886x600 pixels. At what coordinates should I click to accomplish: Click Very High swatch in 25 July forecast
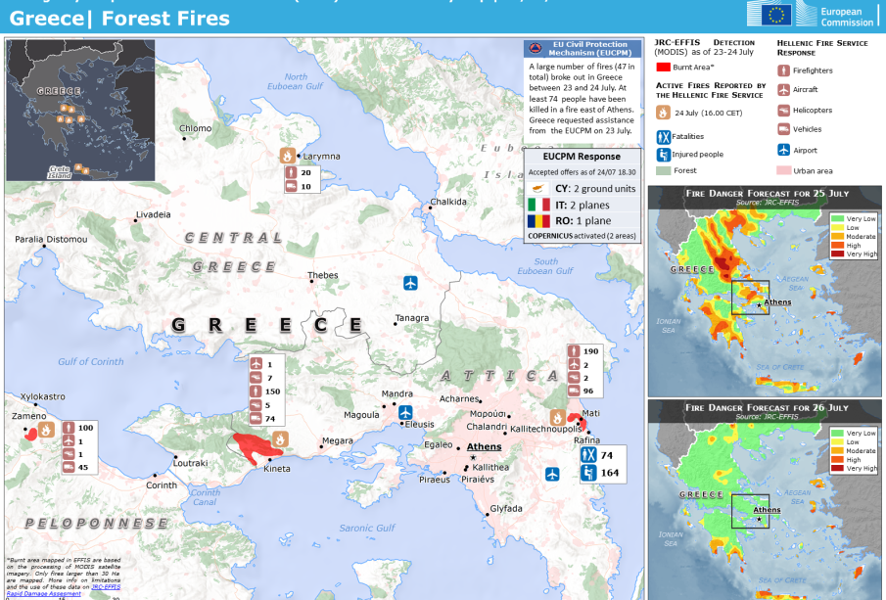click(837, 254)
